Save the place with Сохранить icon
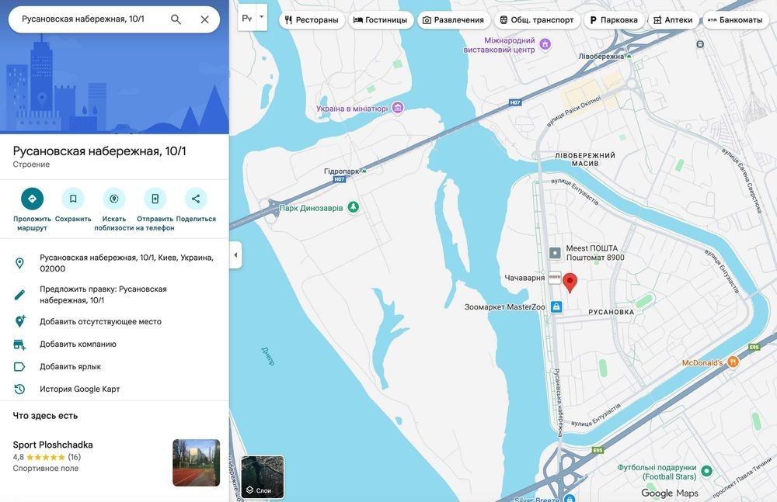This screenshot has height=502, width=777. click(x=73, y=199)
